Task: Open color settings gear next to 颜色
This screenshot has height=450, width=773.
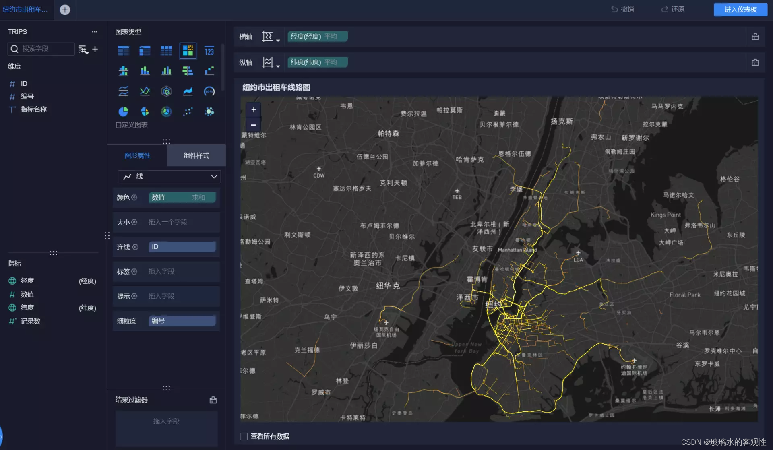Action: tap(134, 197)
